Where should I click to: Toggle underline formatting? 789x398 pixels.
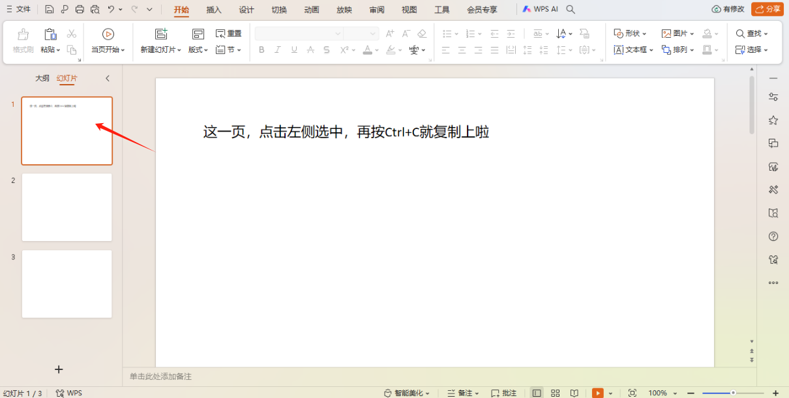(294, 50)
